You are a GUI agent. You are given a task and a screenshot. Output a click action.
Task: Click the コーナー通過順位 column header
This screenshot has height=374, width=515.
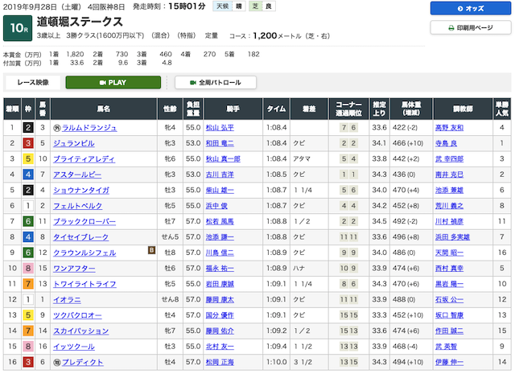coord(348,109)
